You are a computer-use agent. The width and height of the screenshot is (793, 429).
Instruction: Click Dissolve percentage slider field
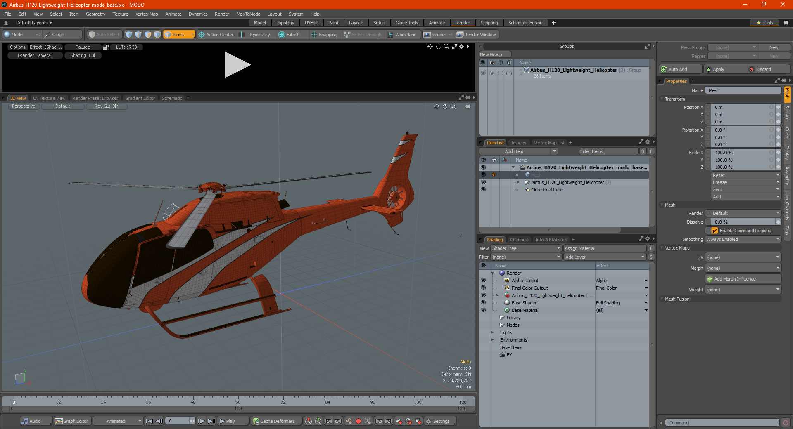click(743, 222)
